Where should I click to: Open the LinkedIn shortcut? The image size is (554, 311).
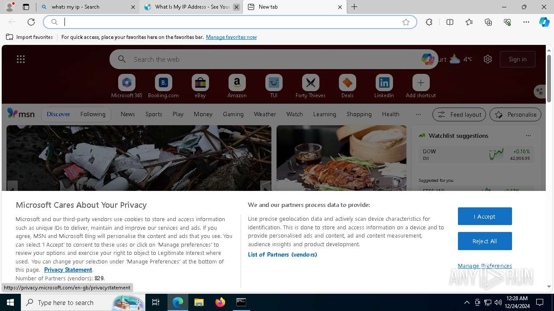point(384,86)
